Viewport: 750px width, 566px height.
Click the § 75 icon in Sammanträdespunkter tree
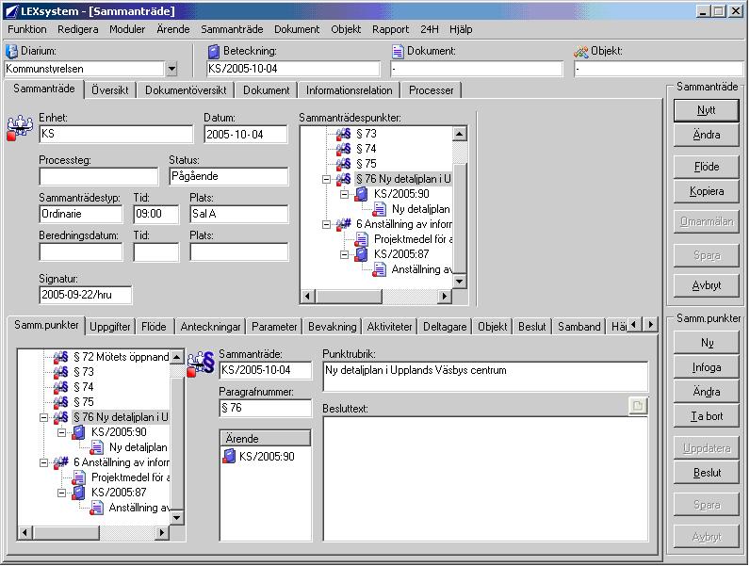coord(343,164)
